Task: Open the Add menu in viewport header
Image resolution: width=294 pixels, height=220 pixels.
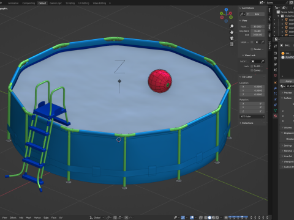Action: 21,218
